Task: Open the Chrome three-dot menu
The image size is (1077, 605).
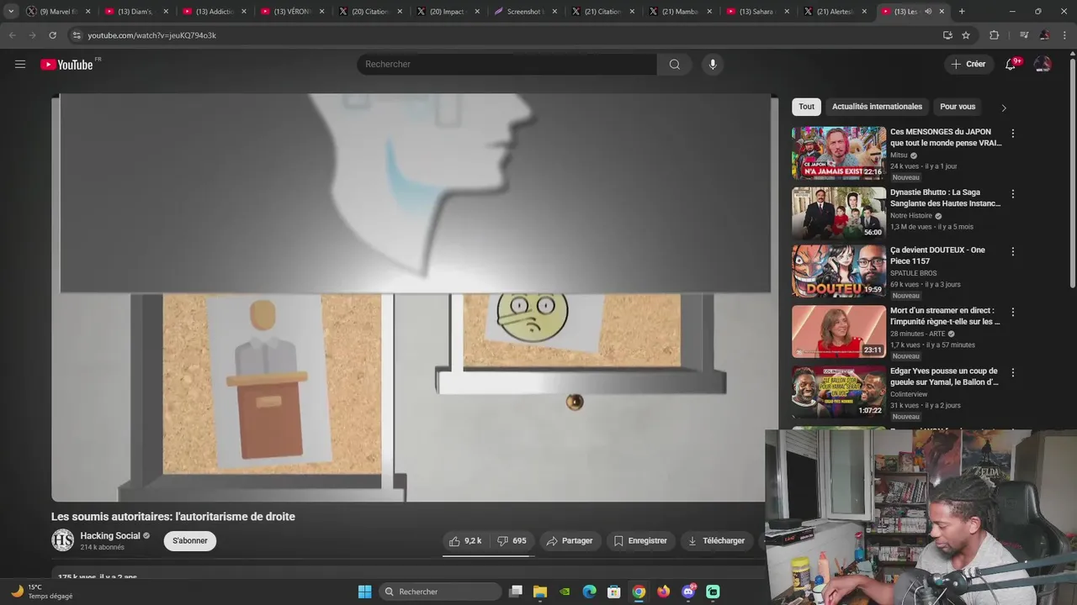Action: pyautogui.click(x=1064, y=35)
